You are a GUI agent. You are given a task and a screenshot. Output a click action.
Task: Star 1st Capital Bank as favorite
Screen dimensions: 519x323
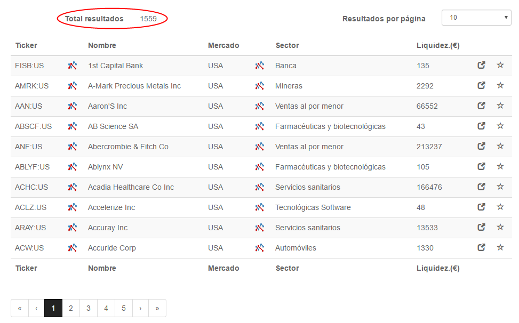click(500, 65)
